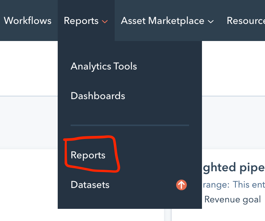
Task: Open the Asset Marketplace navigation label
Action: 162,21
